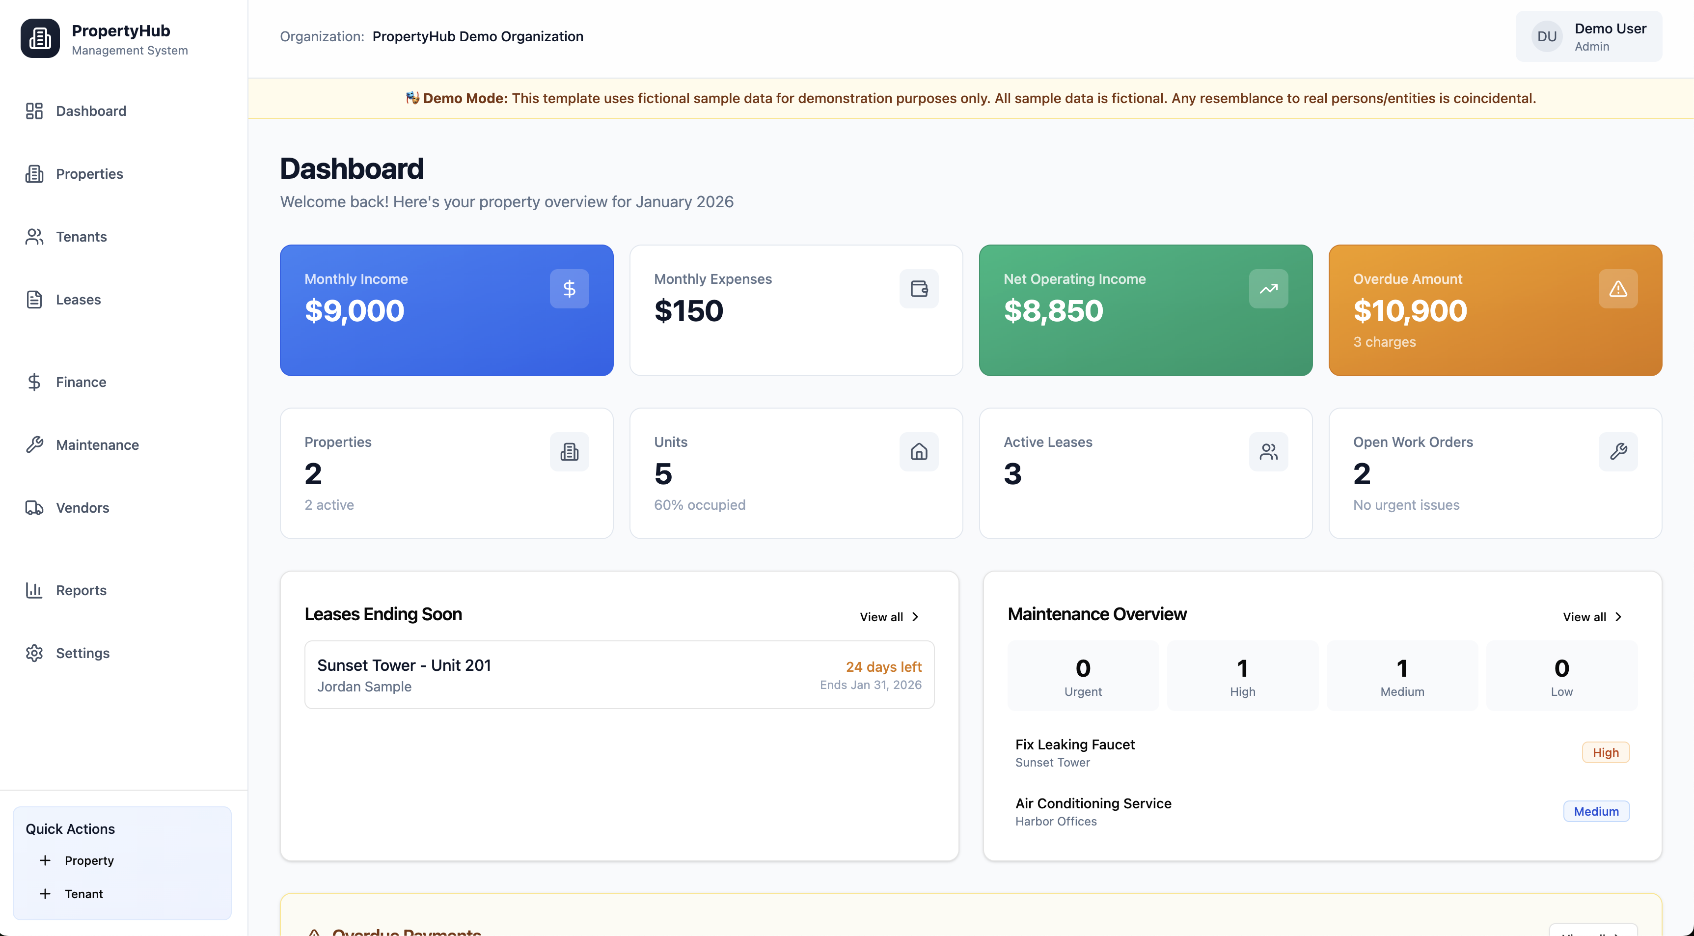This screenshot has width=1694, height=936.
Task: Open the Monthly Expenses $150 card
Action: [x=796, y=310]
